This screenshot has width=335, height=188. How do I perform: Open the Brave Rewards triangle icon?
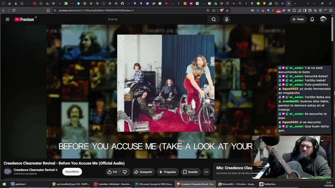[227, 10]
